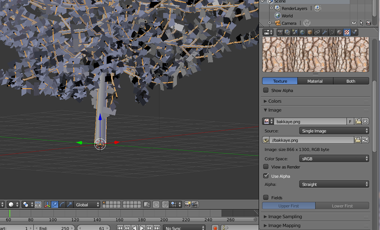Open the Global orientation dropdown
Screen dimensions: 380x230
point(87,205)
